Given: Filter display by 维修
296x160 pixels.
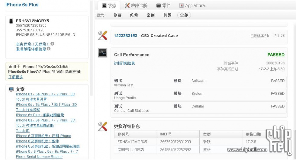Looking at the screenshot, I should (134, 15).
